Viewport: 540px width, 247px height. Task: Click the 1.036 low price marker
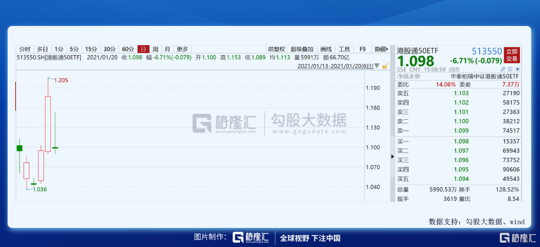[x=40, y=189]
